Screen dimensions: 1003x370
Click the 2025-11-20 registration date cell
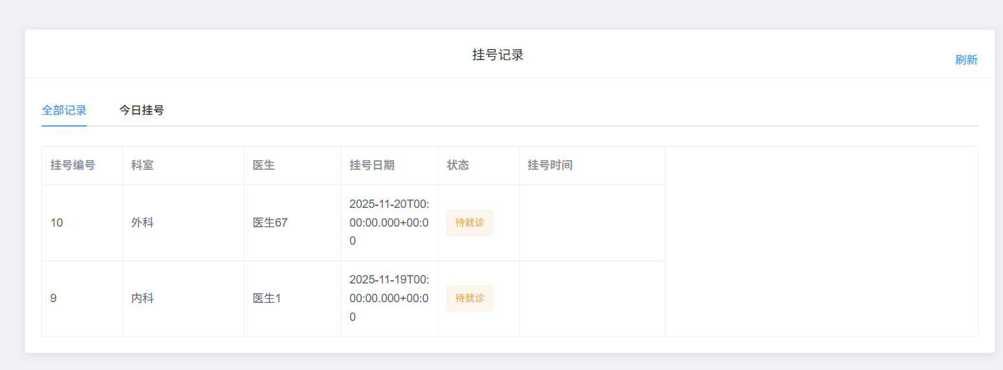point(389,223)
